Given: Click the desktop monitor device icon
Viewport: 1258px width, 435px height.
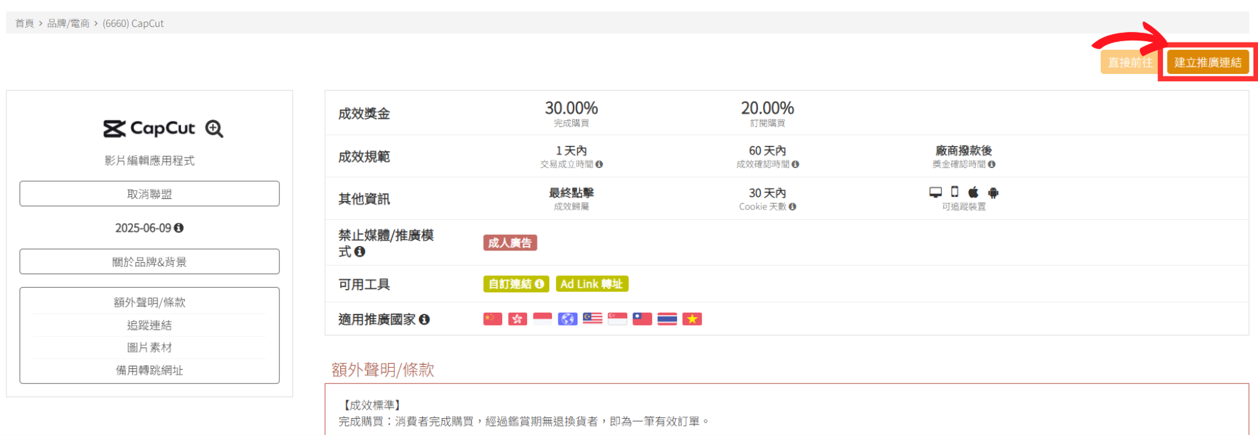Looking at the screenshot, I should (935, 192).
